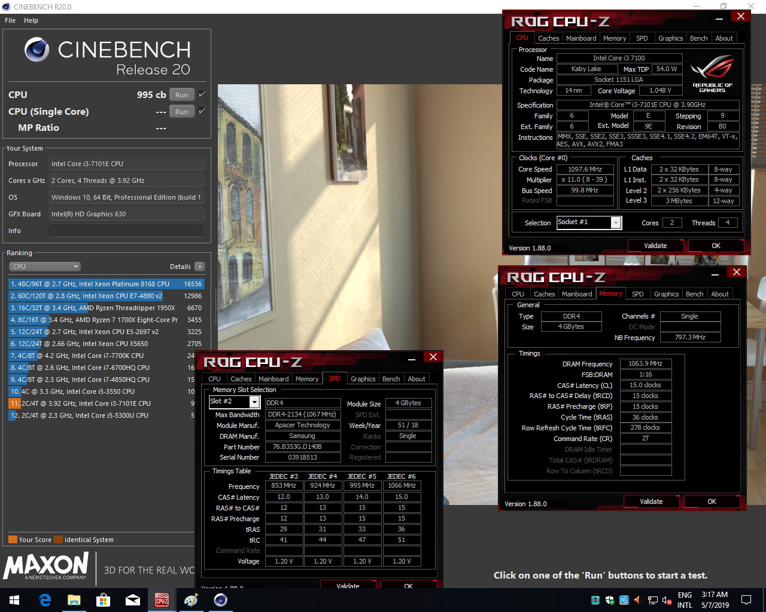Open the File menu

click(x=10, y=20)
